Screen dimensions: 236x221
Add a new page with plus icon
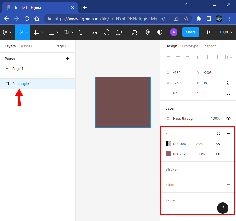(x=67, y=59)
